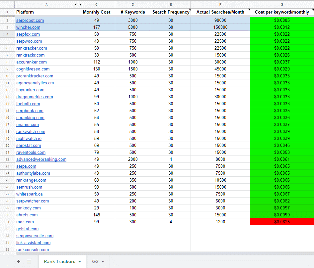This screenshot has height=268, width=314.
Task: Follow the whitespark.ca link
Action: point(30,194)
